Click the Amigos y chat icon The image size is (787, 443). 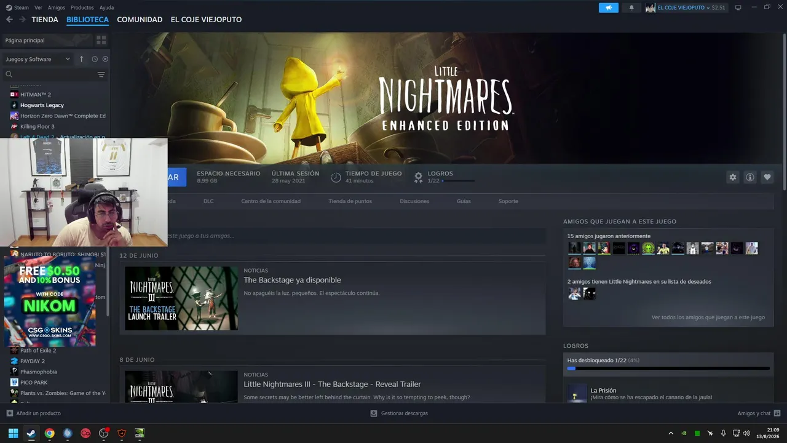(777, 413)
